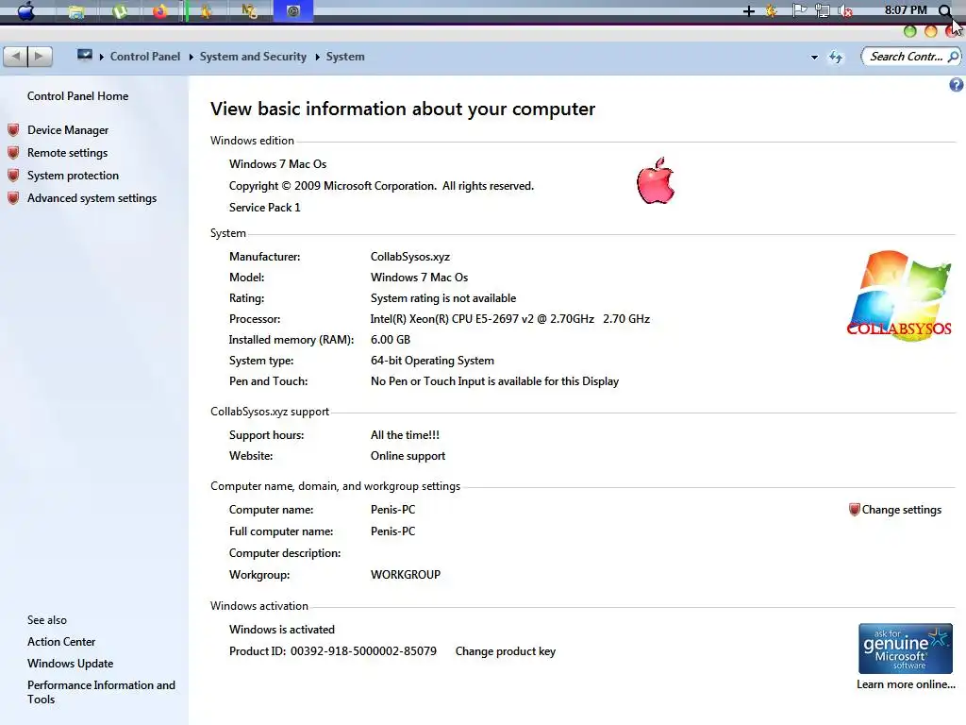
Task: Expand the arrow after the computer icon
Action: [102, 57]
